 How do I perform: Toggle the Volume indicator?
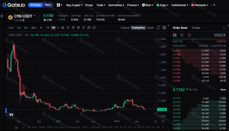point(42,127)
